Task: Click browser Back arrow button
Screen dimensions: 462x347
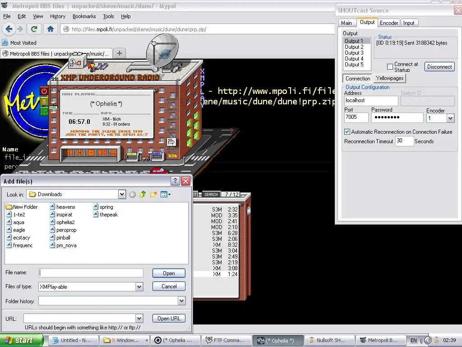Action: click(x=9, y=29)
